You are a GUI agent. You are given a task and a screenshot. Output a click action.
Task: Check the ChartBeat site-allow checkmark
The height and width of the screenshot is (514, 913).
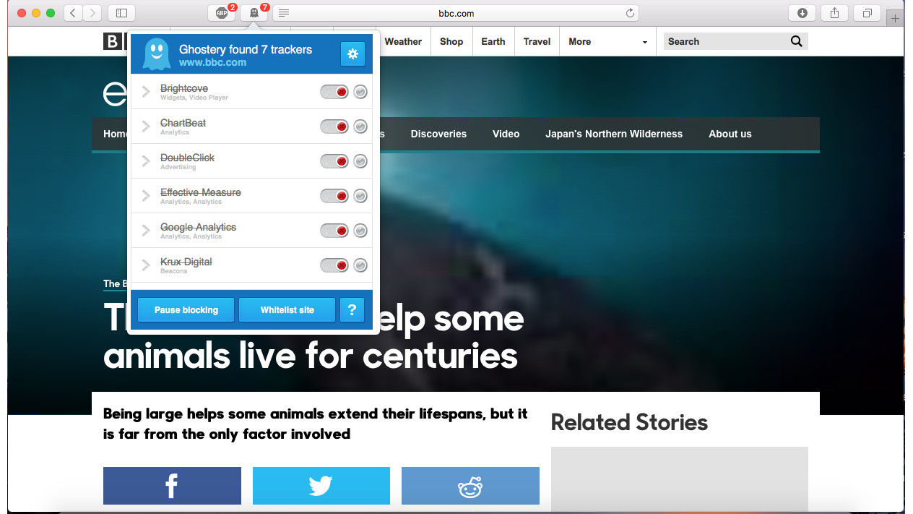coord(360,127)
